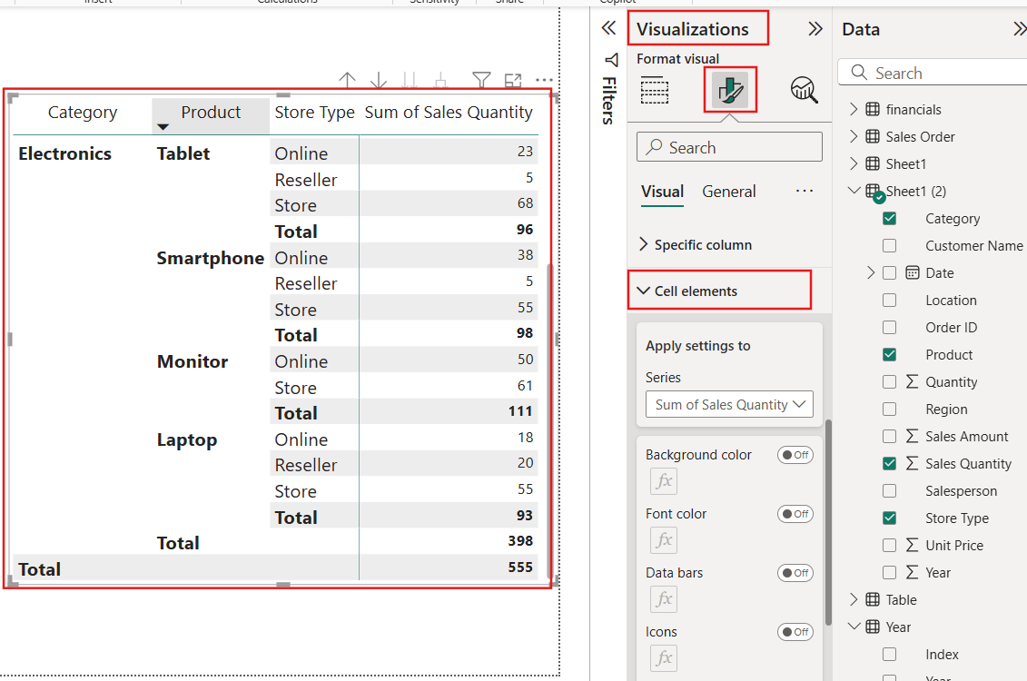Open Background color fx conditional formatting

664,481
